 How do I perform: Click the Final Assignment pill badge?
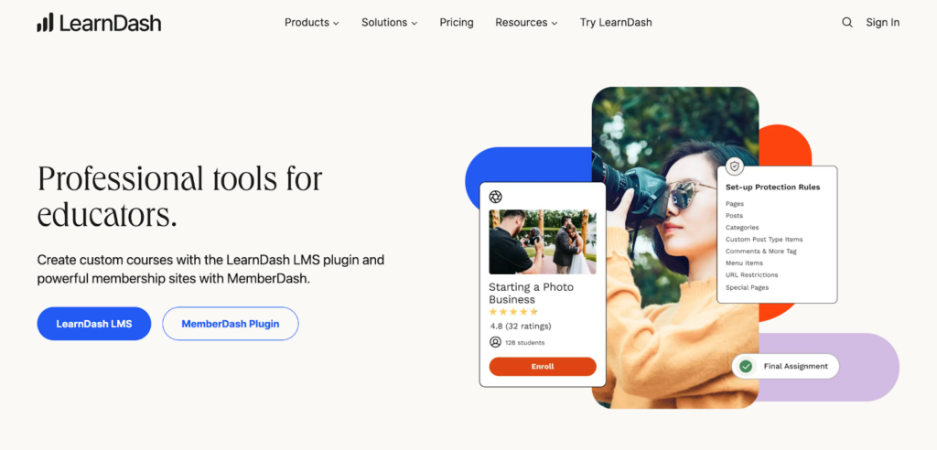tap(785, 367)
